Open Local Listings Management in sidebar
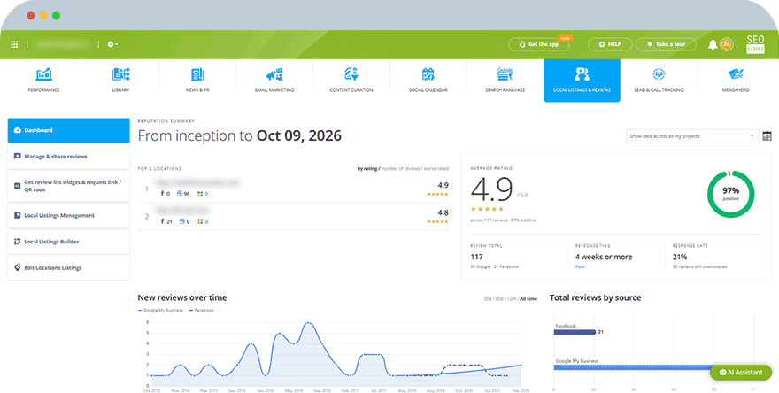Screen dimensions: 779x393 click(x=68, y=216)
